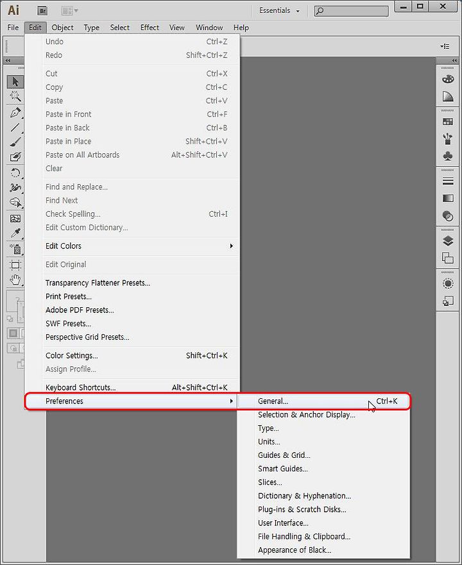Open the Graphic Styles panel
This screenshot has height=565, width=462.
(448, 301)
